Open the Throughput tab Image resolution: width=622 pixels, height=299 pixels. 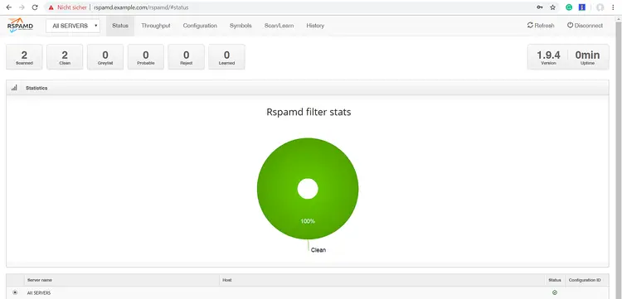(156, 26)
